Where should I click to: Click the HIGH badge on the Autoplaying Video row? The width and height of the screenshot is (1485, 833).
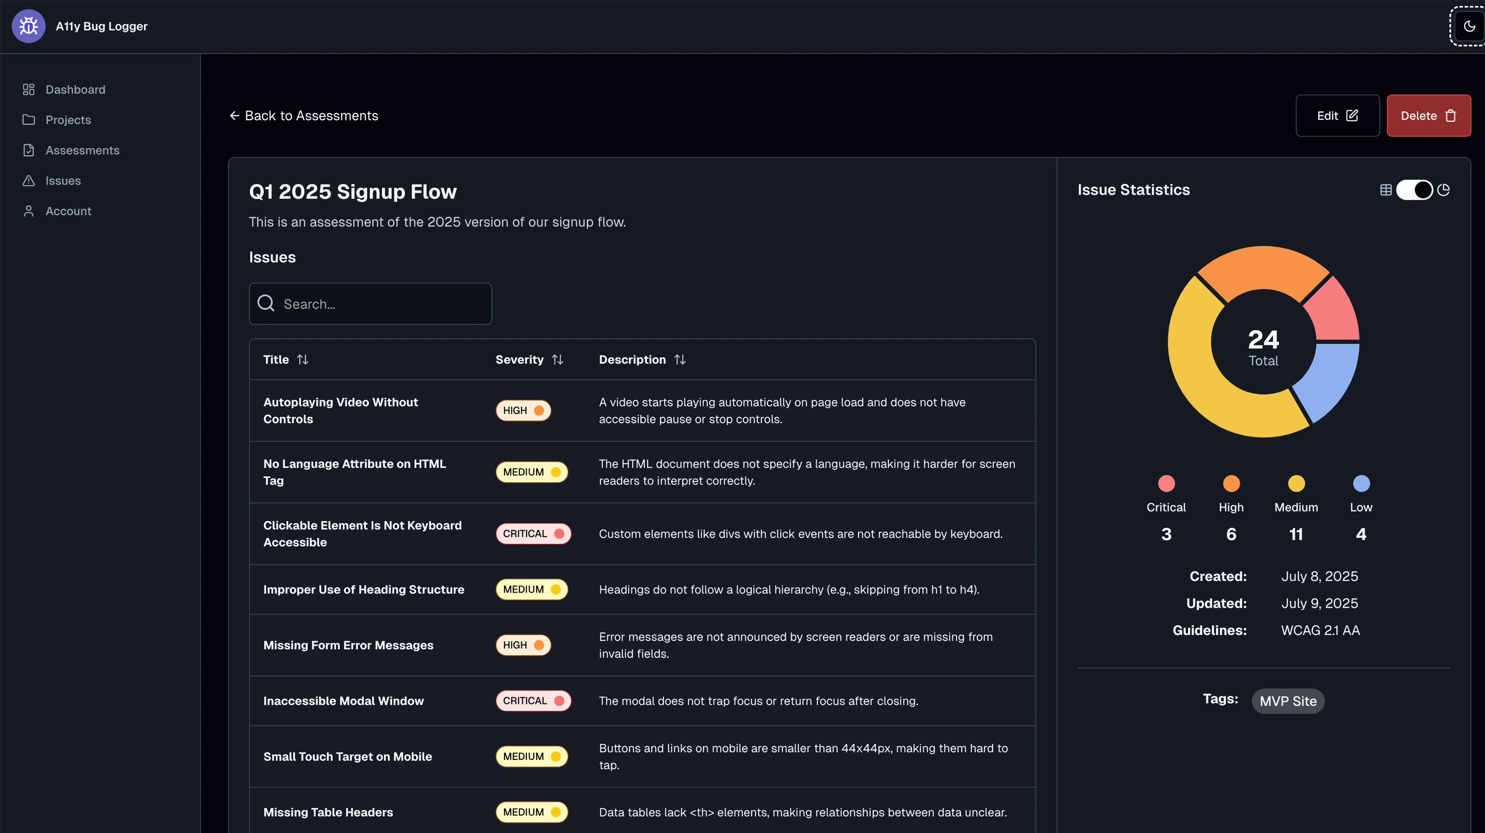[523, 411]
